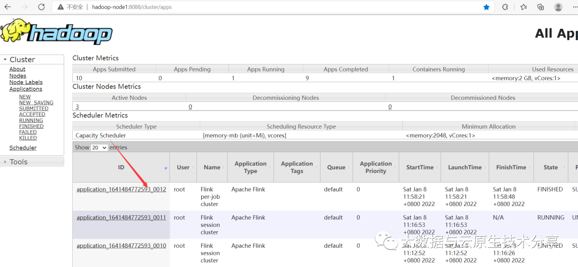This screenshot has height=267, width=578.
Task: Open the favorites list icon
Action: click(x=523, y=7)
